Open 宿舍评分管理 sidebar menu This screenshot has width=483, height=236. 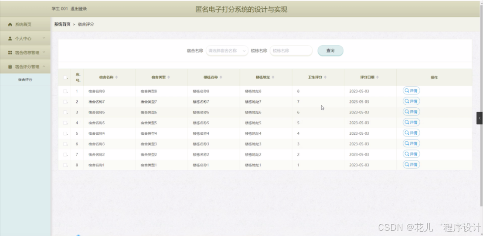coord(25,66)
